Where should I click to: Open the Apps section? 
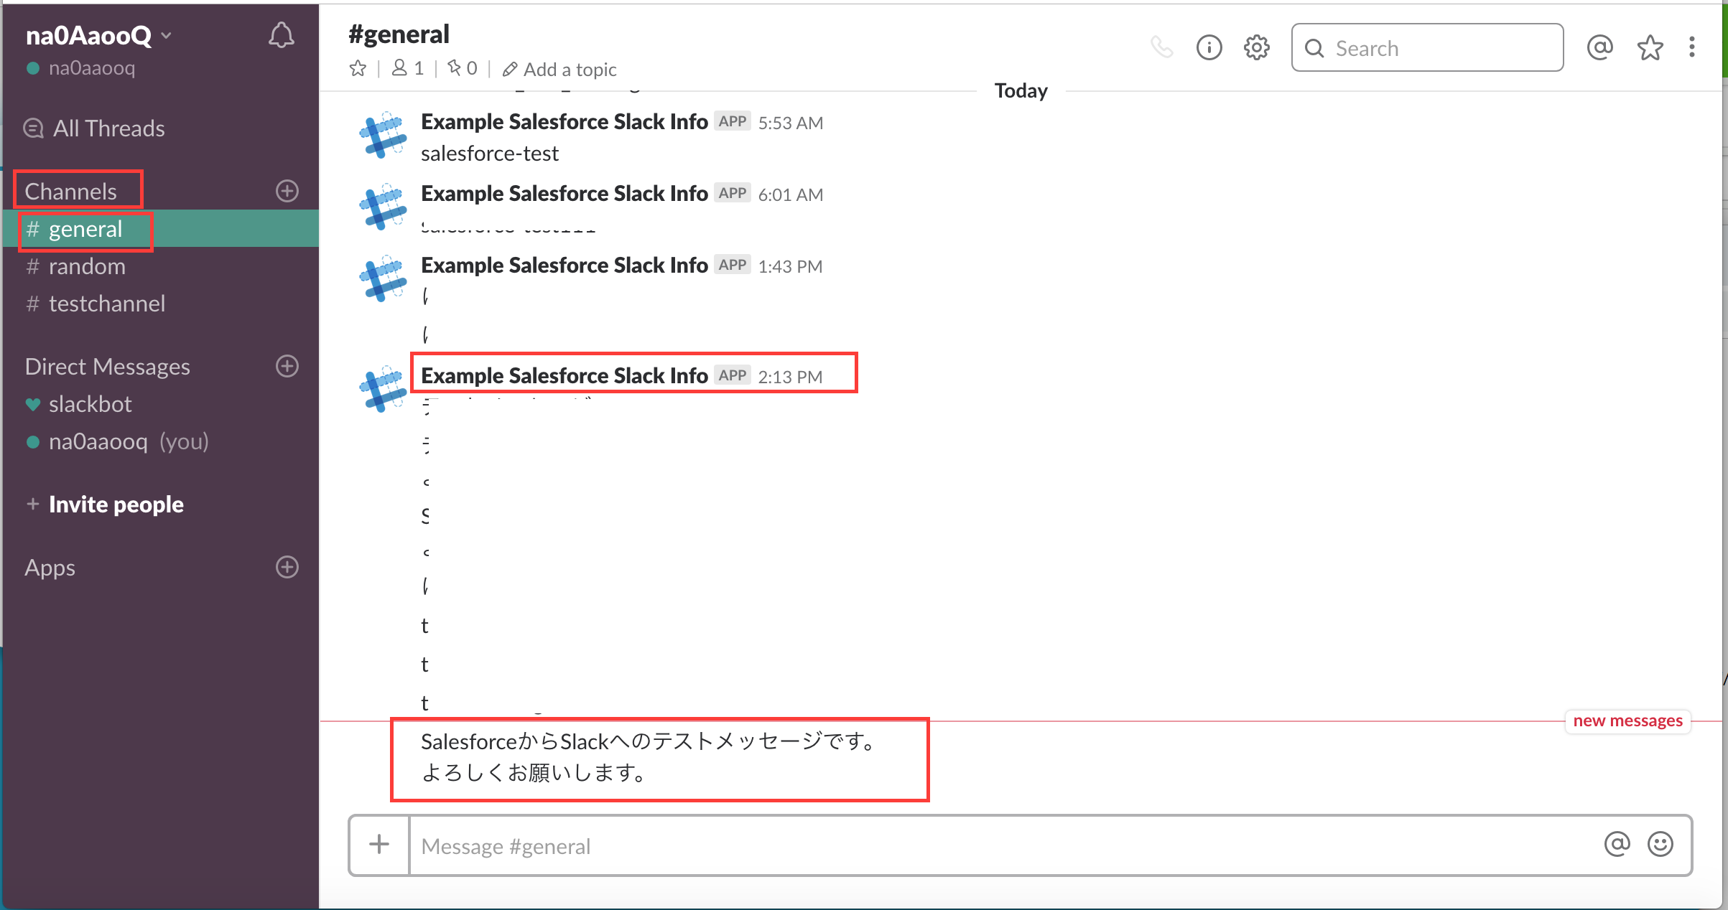pyautogui.click(x=50, y=568)
